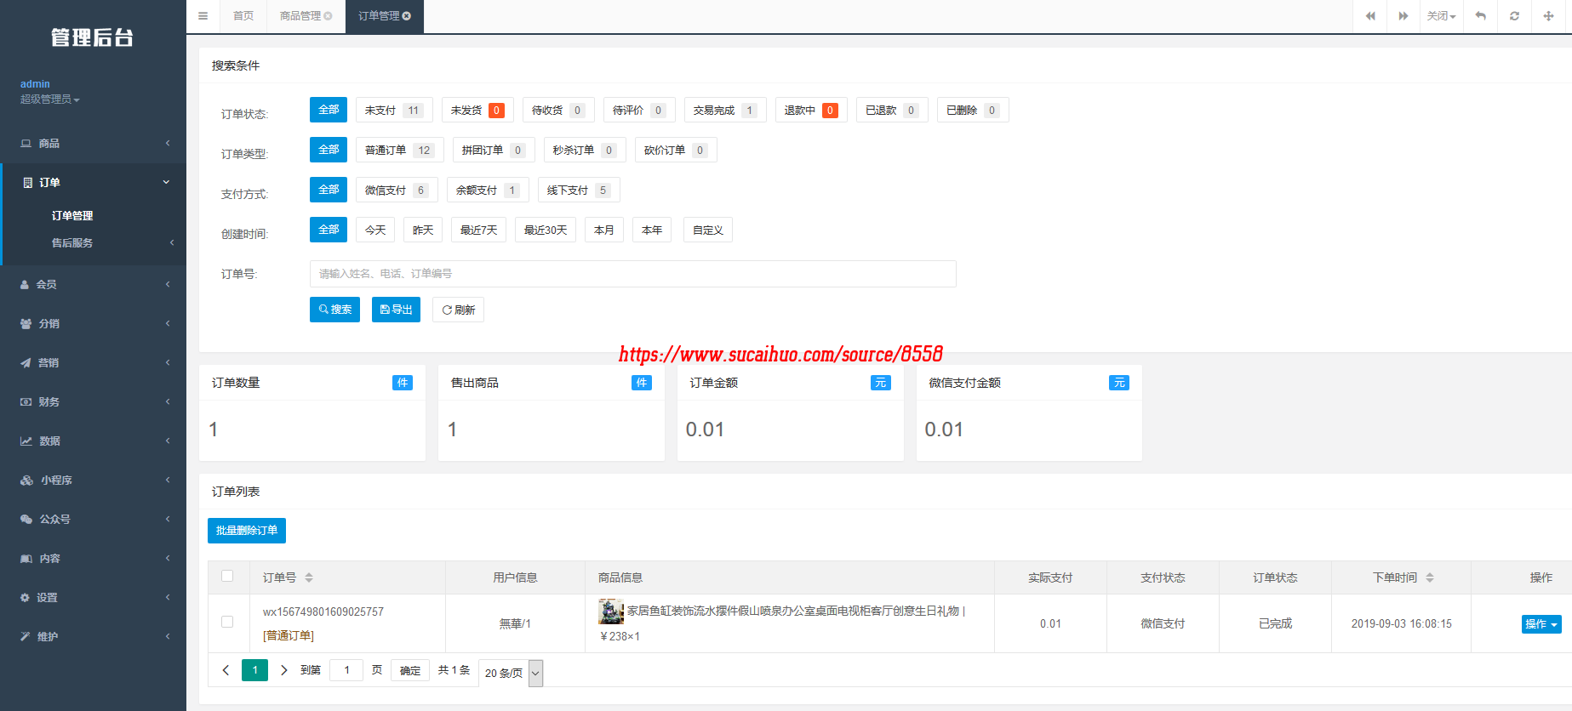Viewport: 1572px width, 711px height.
Task: Switch to the 商品管理 tab
Action: tap(306, 16)
